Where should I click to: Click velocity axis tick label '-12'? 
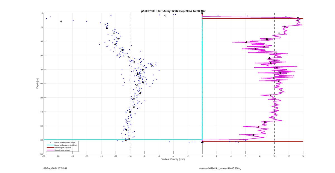coord(116,156)
